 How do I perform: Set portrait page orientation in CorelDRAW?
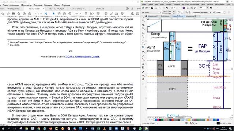tap(179, 12)
